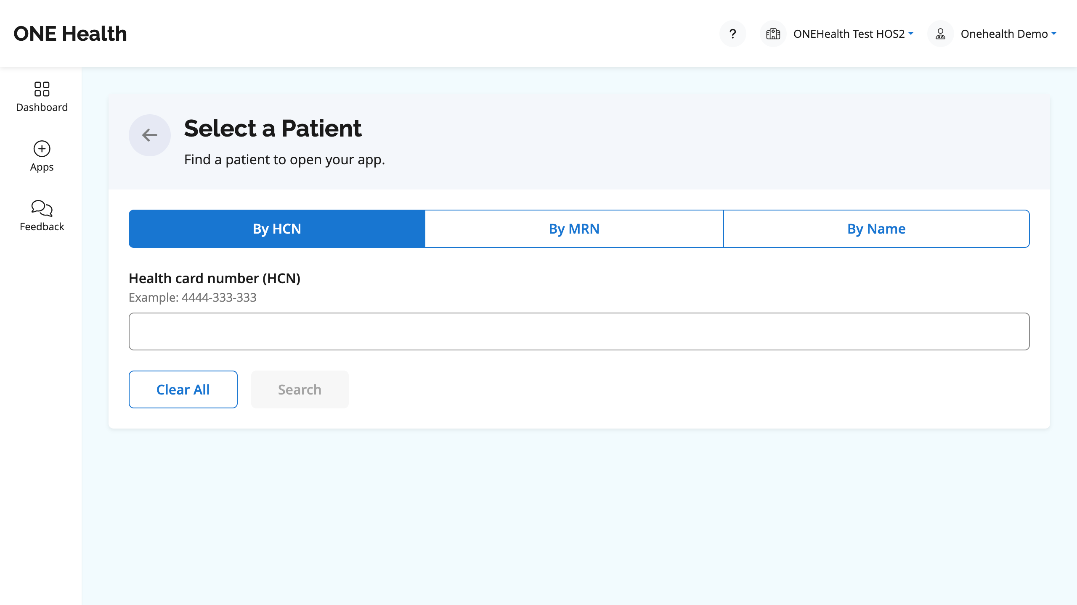This screenshot has height=605, width=1077.
Task: Open the Apps plus-circle icon
Action: pyautogui.click(x=42, y=149)
